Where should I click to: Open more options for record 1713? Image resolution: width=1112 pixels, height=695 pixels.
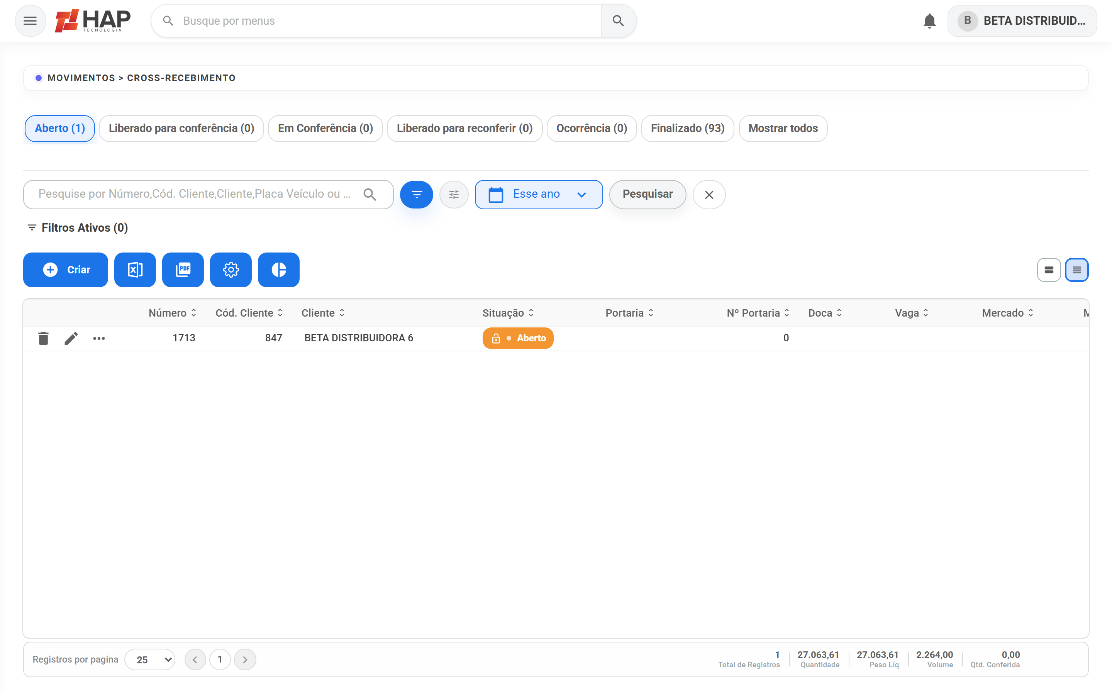tap(99, 338)
